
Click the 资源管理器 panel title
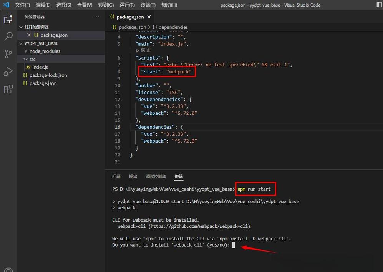[x=35, y=17]
